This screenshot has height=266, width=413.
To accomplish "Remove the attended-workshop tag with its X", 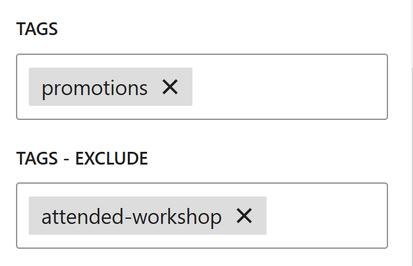I will 244,216.
